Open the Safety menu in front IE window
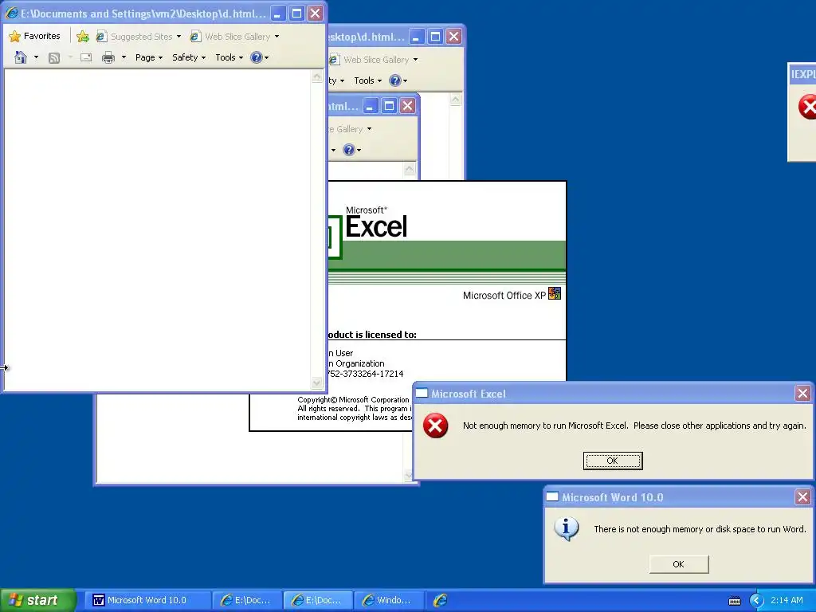816x612 pixels. pos(189,57)
